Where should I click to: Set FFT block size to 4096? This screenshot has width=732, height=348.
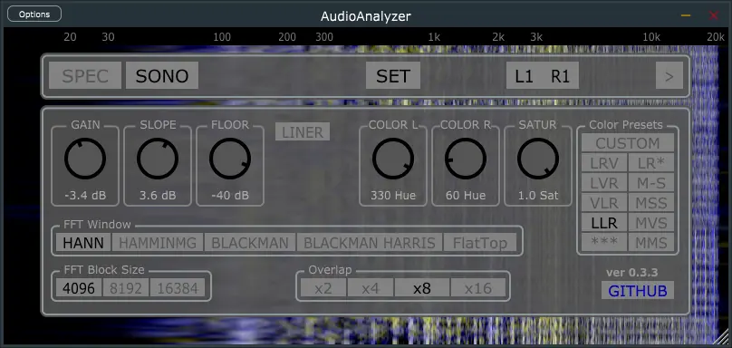tap(79, 288)
